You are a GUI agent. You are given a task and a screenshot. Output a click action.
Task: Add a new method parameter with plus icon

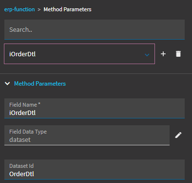pyautogui.click(x=163, y=54)
